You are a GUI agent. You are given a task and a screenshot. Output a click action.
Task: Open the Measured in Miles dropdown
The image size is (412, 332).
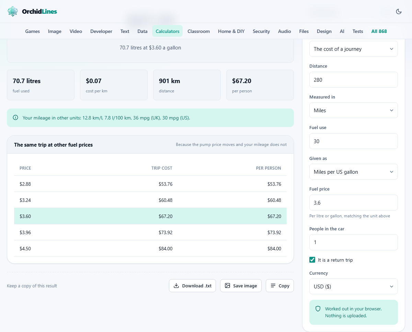coord(354,110)
